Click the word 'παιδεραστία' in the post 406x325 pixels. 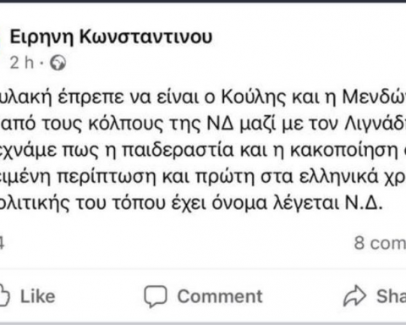point(178,150)
